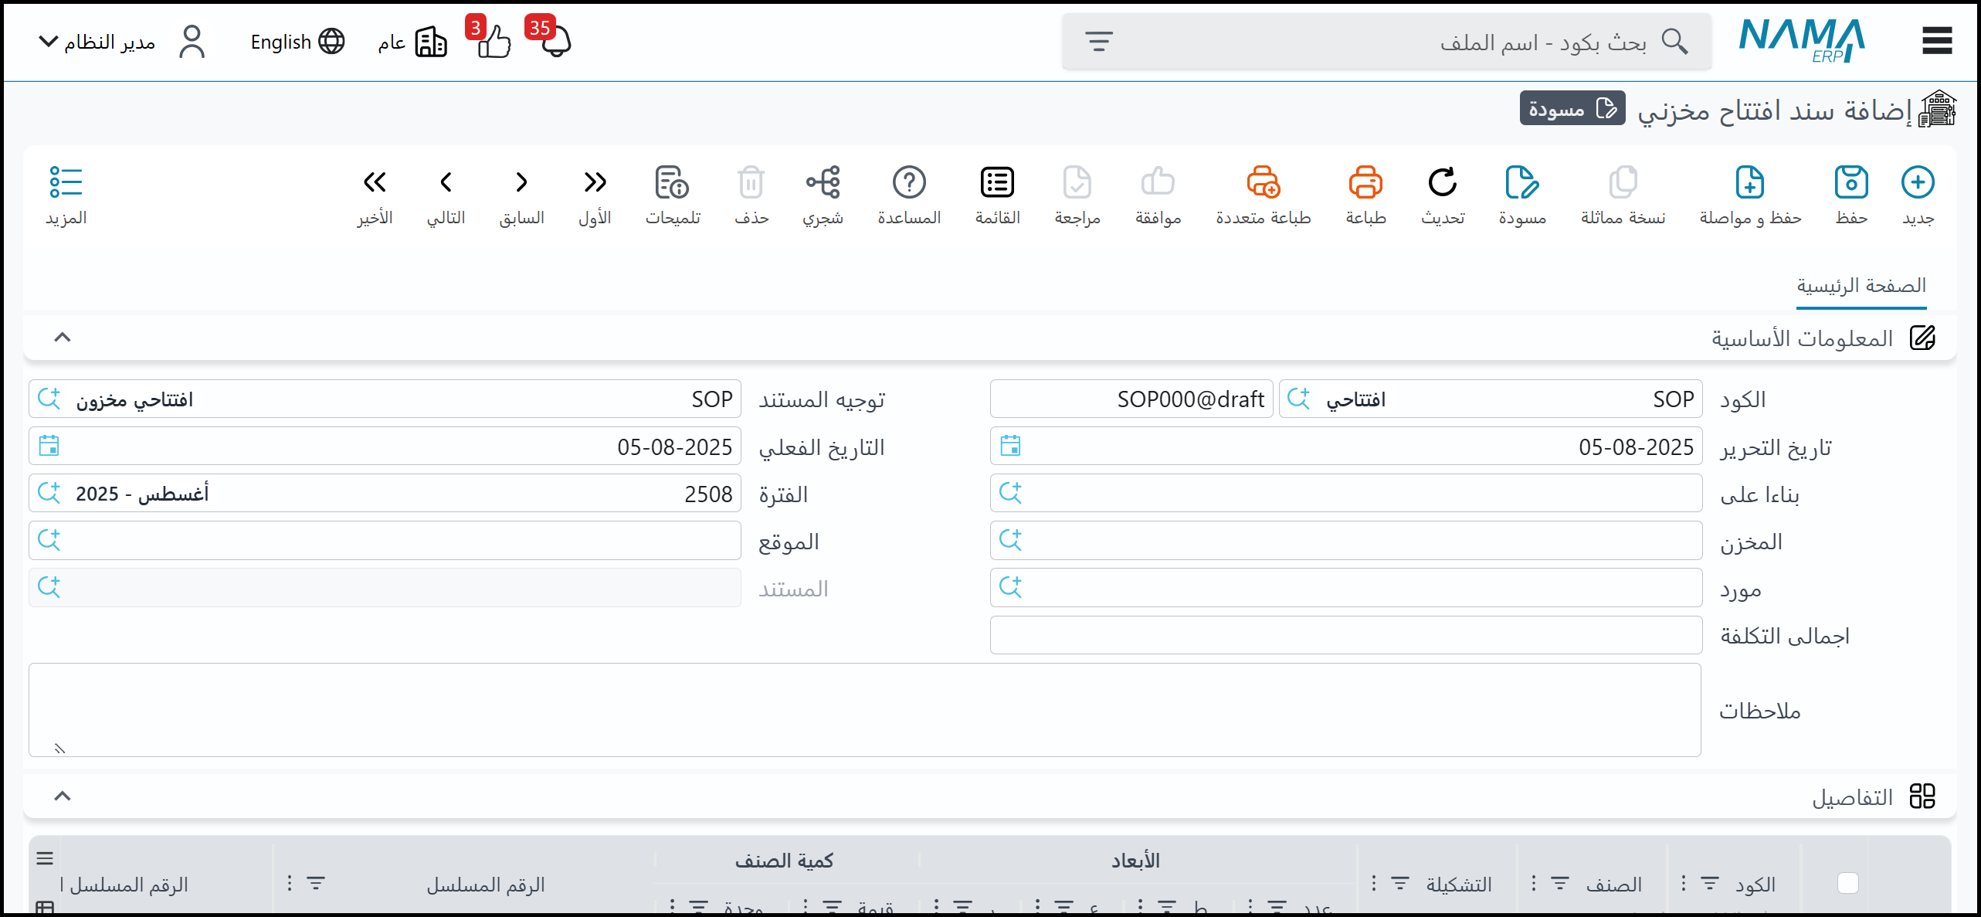Click the Print (طباعة) icon
1981x917 pixels.
(x=1365, y=183)
